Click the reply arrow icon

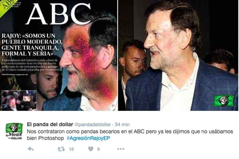pos(31,149)
